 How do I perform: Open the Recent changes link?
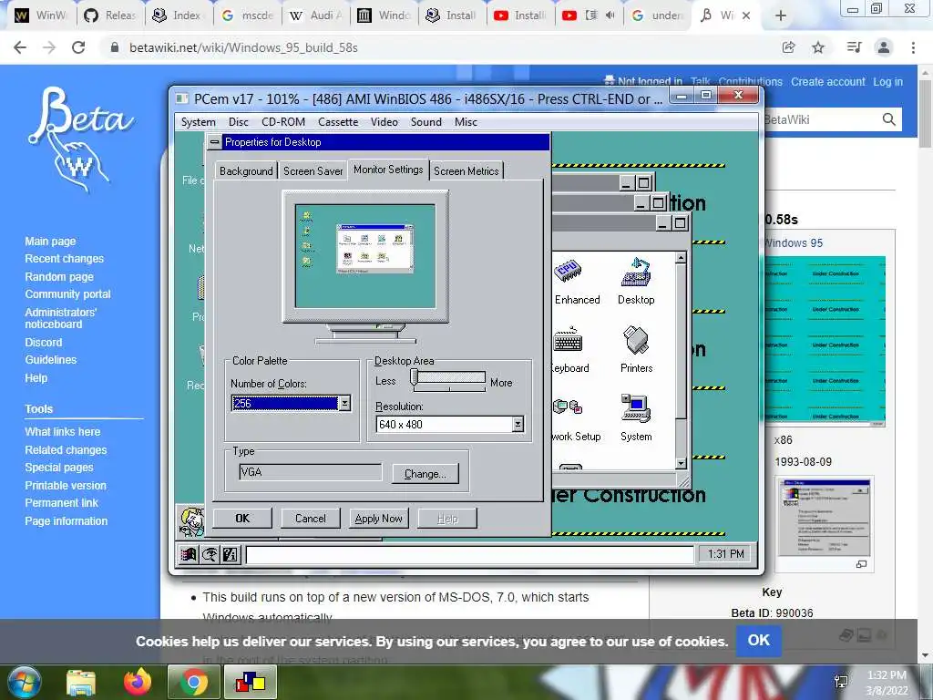[x=65, y=259]
